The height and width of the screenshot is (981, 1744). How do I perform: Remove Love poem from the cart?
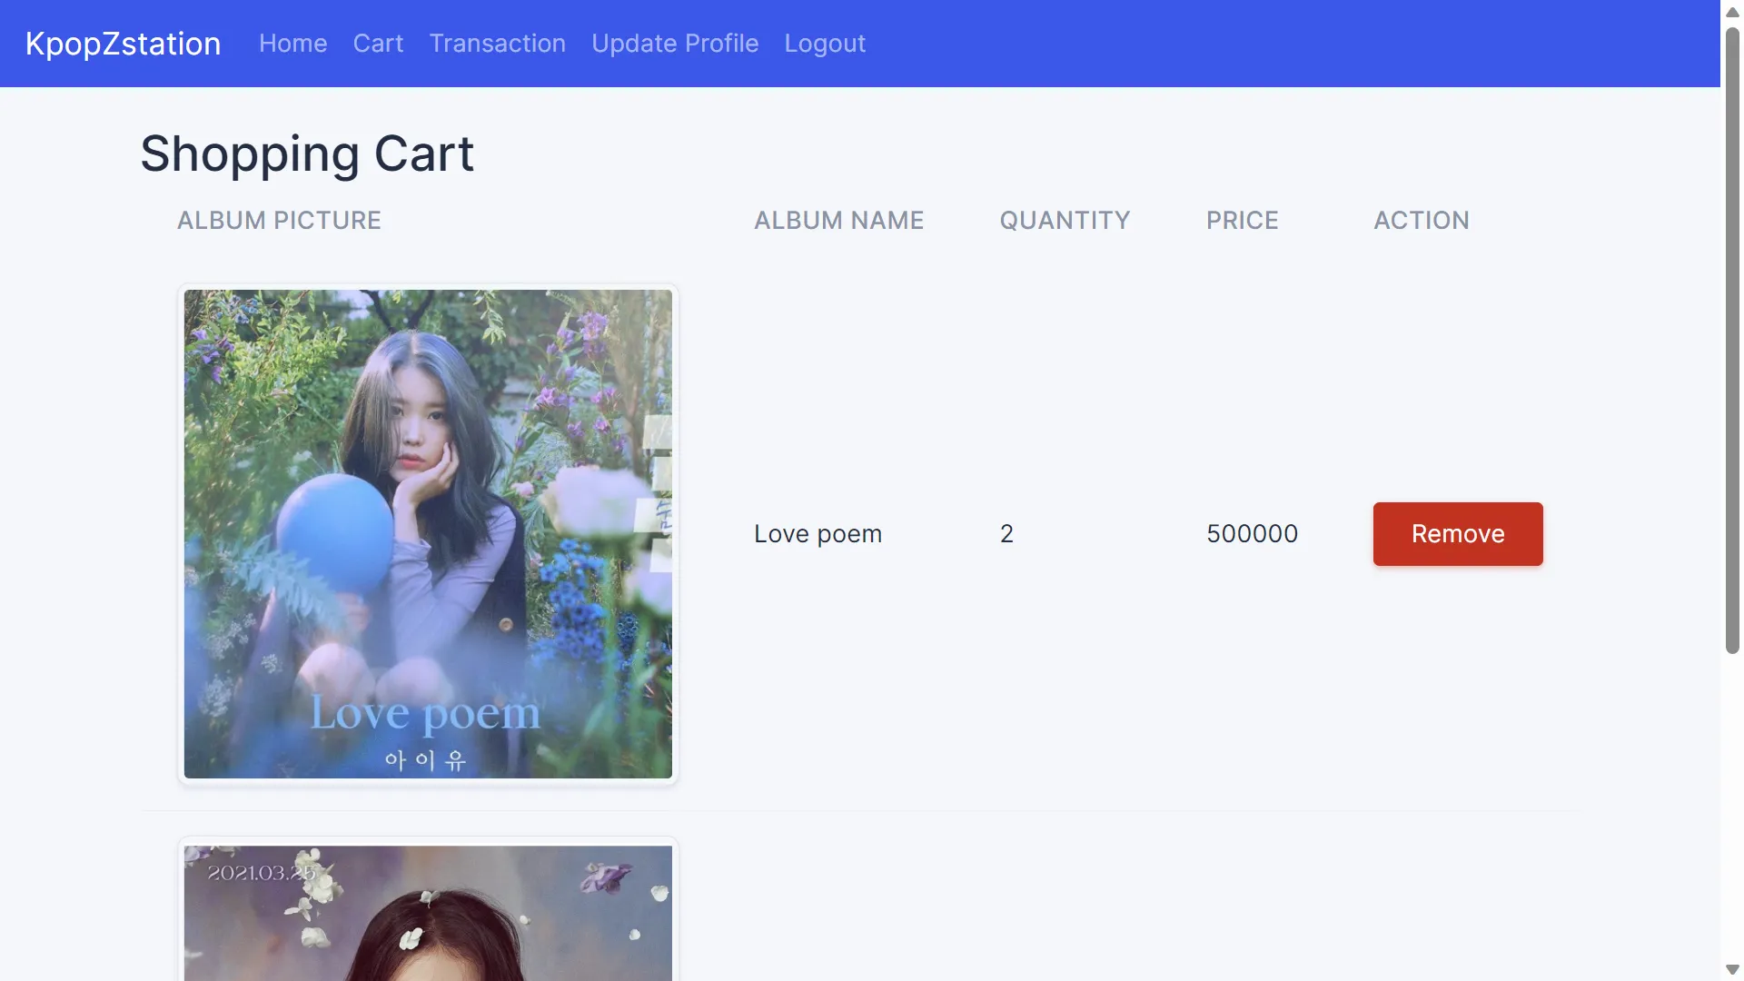(1457, 534)
